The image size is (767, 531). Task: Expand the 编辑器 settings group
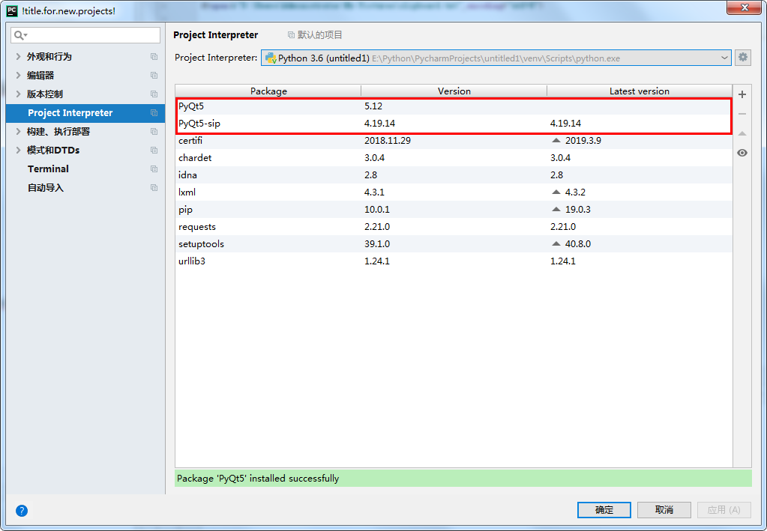point(18,75)
